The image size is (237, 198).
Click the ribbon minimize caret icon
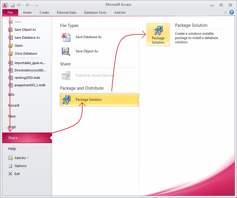[x=225, y=13]
